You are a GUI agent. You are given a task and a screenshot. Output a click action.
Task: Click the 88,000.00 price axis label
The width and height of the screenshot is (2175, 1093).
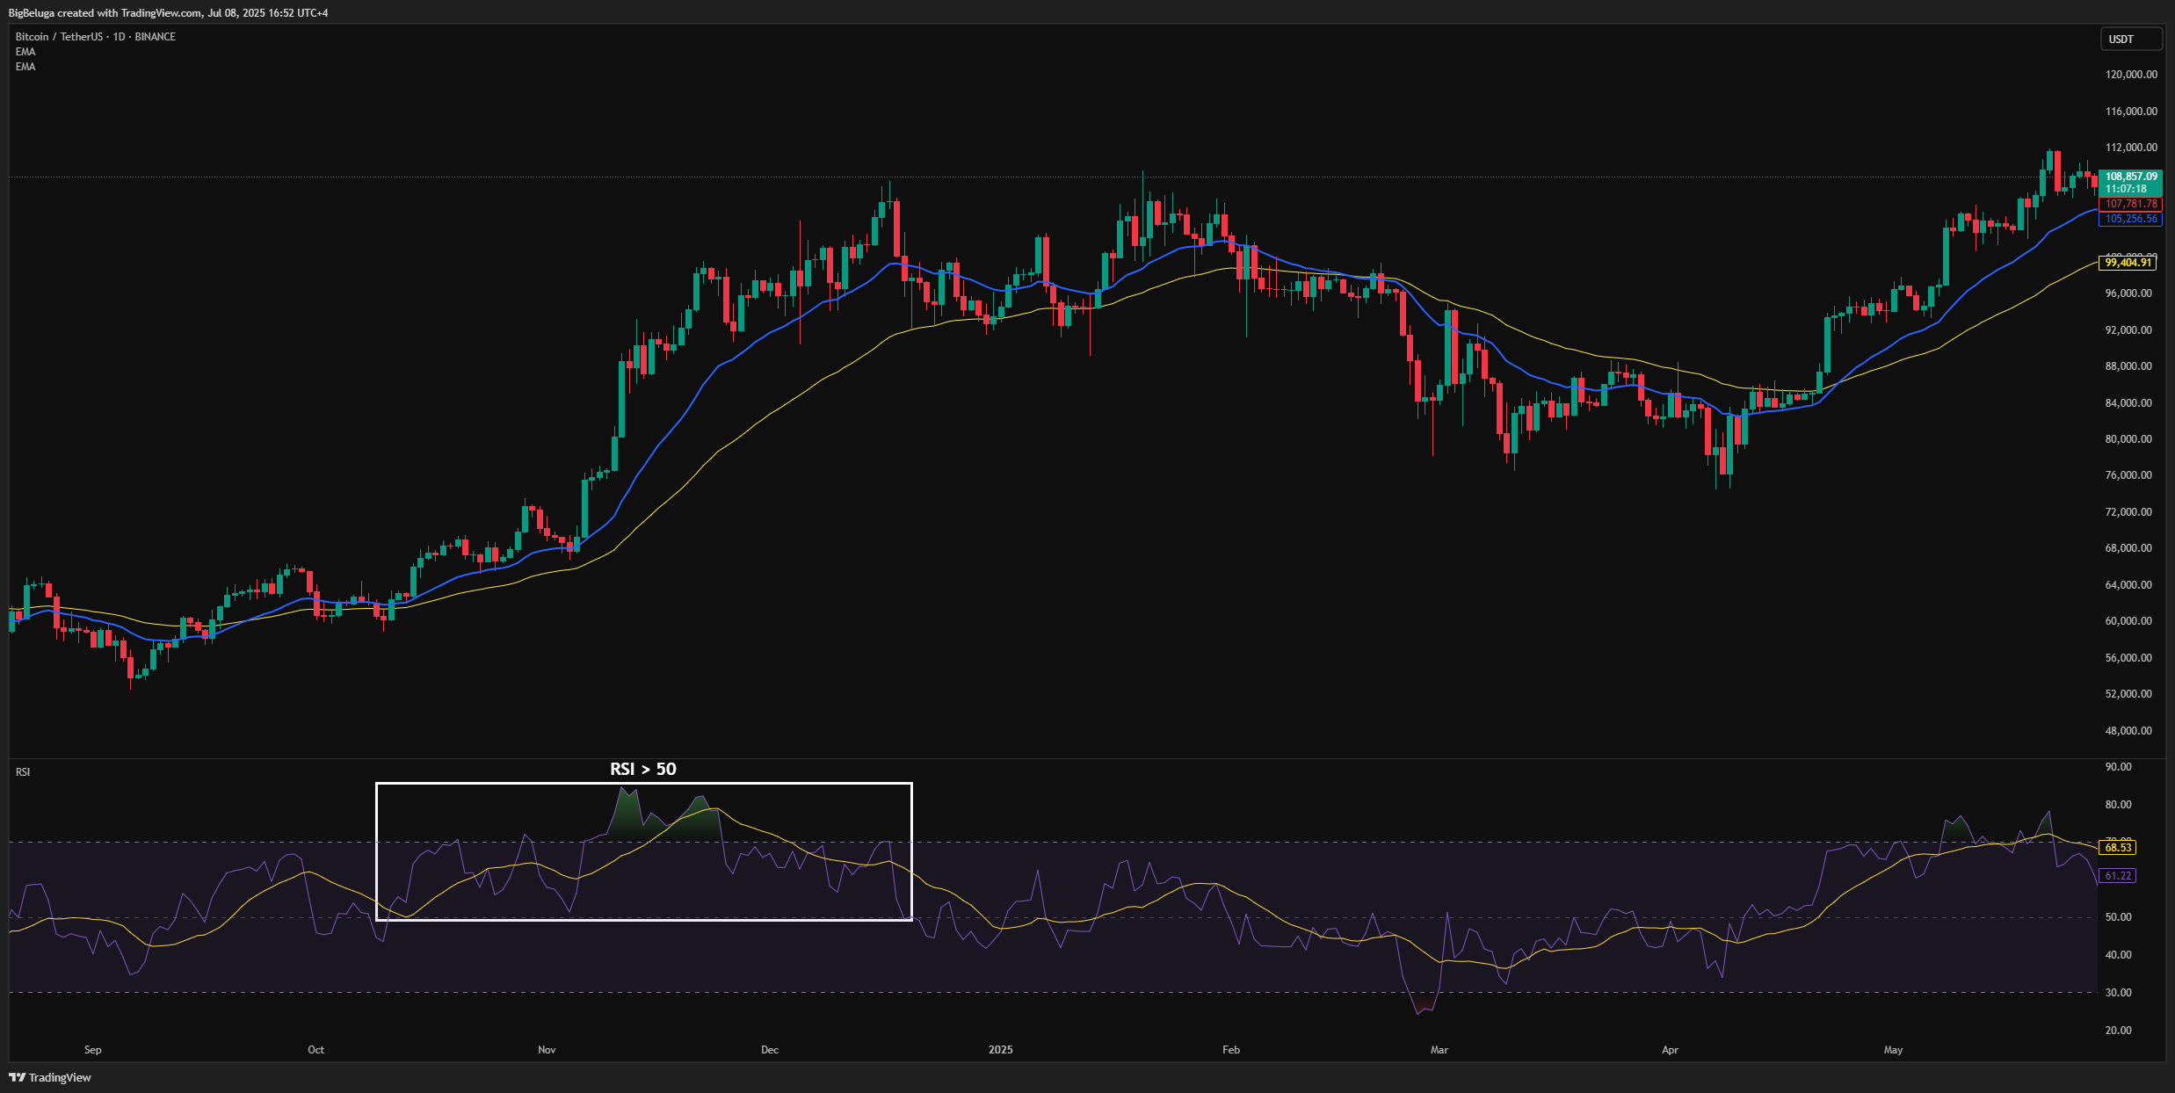(x=2128, y=366)
